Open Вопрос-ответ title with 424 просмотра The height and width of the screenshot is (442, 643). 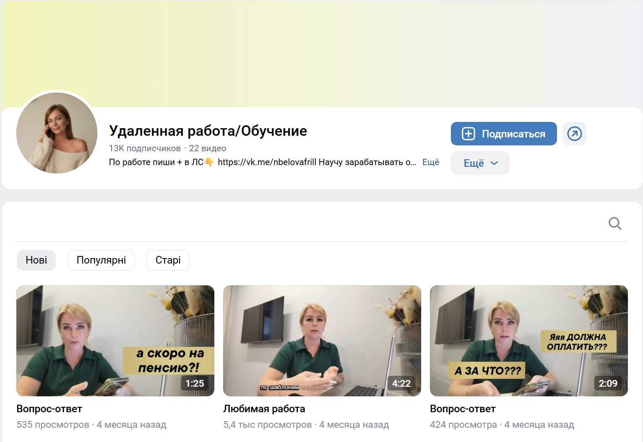(463, 409)
